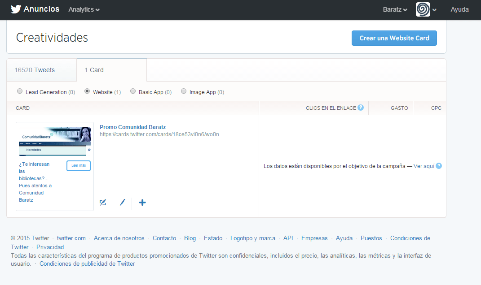Open the API link in the footer
This screenshot has width=481, height=285.
(288, 238)
